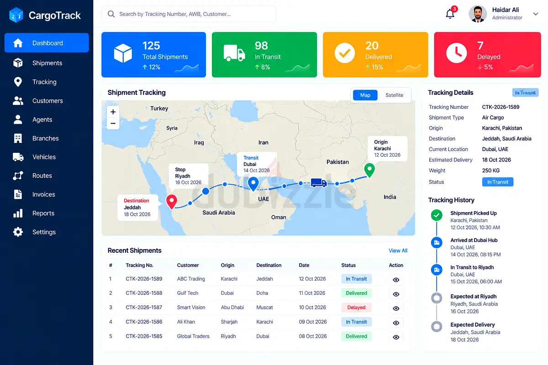
Task: Click the Total Shipments box icon
Action: (x=123, y=53)
